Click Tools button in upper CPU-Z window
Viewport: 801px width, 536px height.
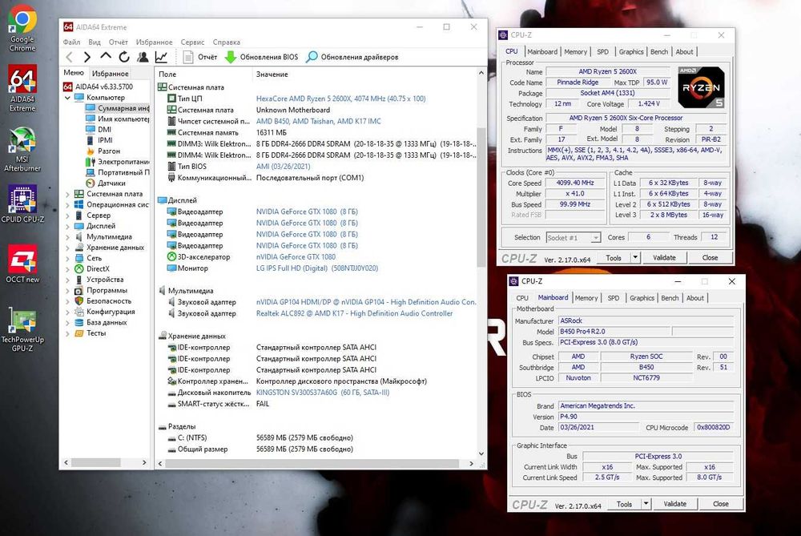(614, 258)
